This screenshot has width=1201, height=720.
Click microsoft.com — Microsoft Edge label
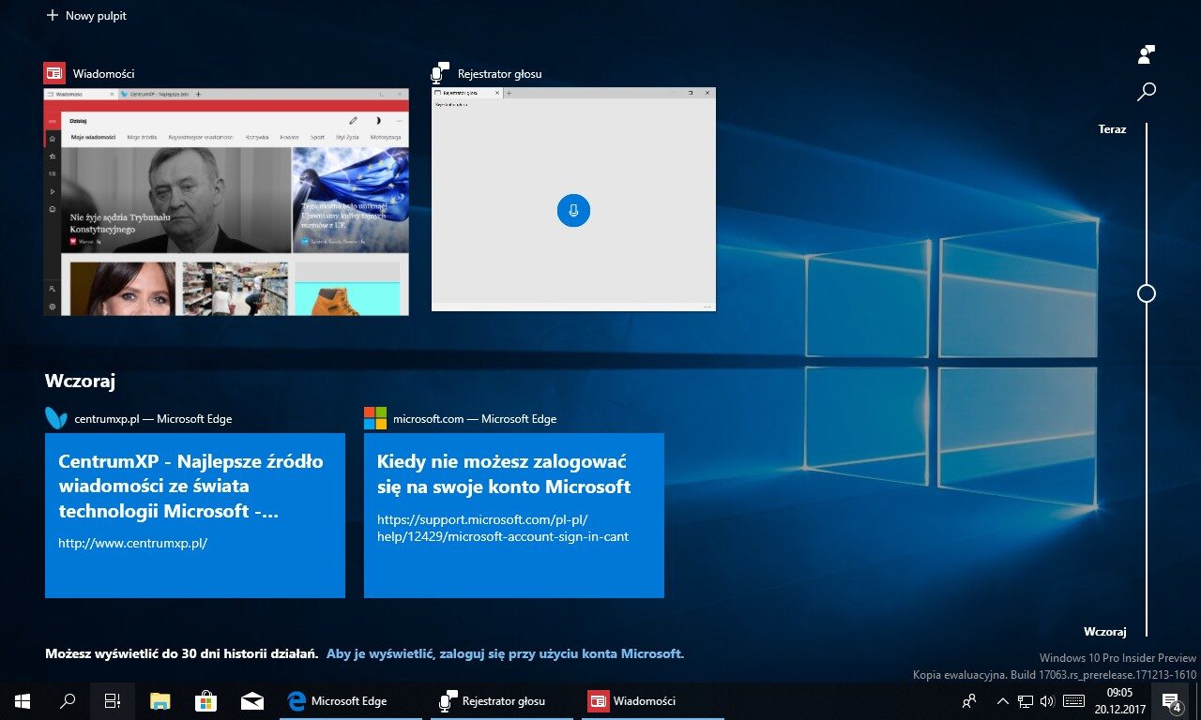click(x=475, y=419)
